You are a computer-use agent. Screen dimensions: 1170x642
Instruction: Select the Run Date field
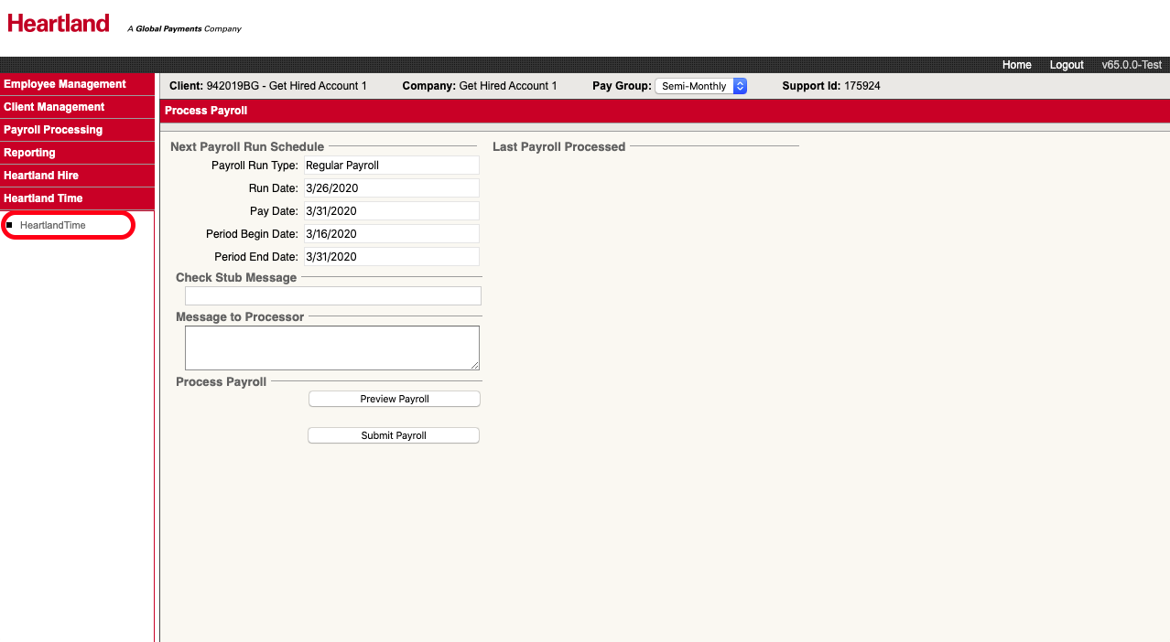point(391,187)
